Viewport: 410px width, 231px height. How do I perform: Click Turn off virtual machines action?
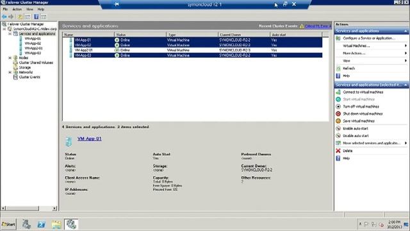tap(361, 107)
